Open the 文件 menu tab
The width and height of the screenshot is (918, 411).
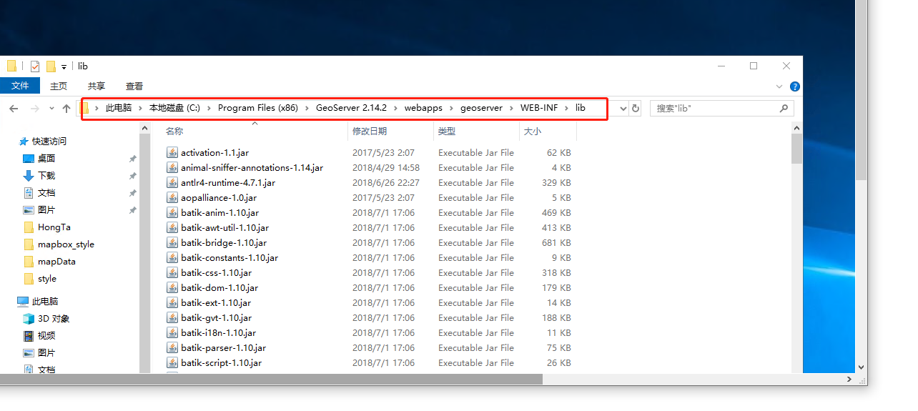[20, 86]
